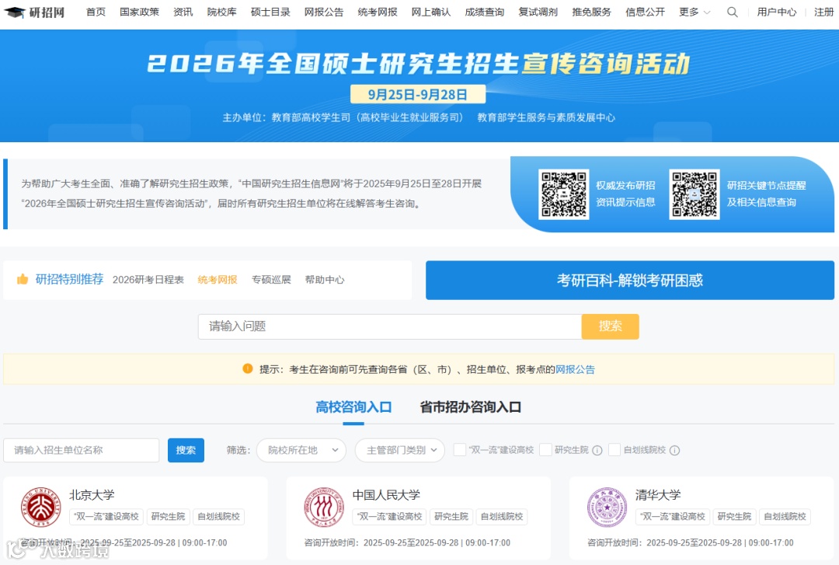839x565 pixels.
Task: Open 帮助中心 link
Action: 325,280
